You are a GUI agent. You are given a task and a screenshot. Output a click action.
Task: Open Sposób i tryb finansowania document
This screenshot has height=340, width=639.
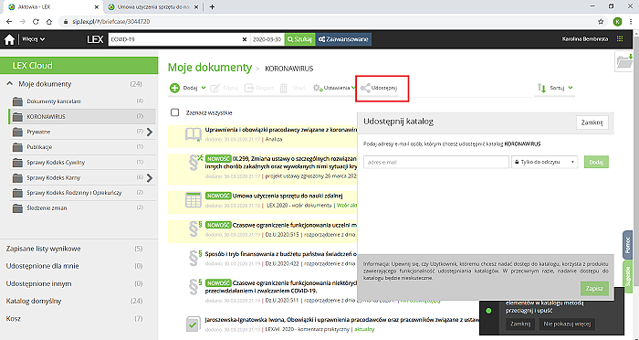281,254
